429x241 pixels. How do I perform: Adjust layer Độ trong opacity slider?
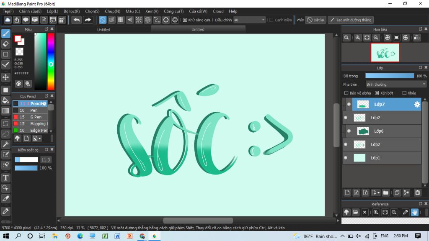(x=390, y=76)
